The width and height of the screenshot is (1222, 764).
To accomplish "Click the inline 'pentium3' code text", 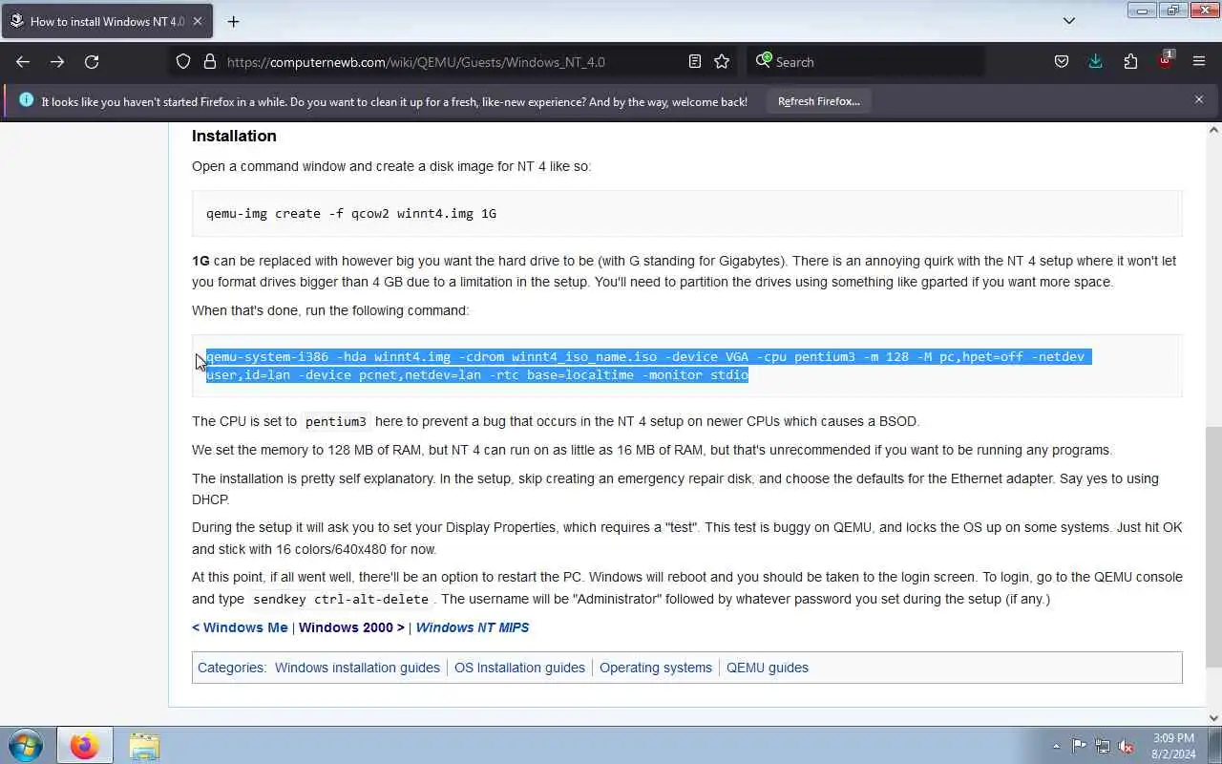I will click(336, 421).
